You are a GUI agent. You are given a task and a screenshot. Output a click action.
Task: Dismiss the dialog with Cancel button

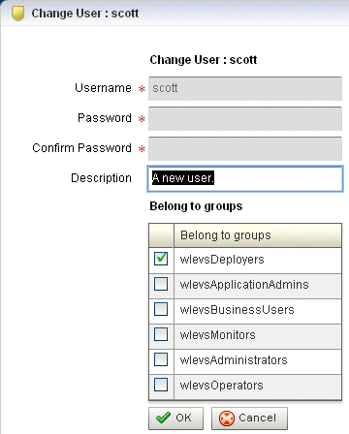click(x=249, y=418)
